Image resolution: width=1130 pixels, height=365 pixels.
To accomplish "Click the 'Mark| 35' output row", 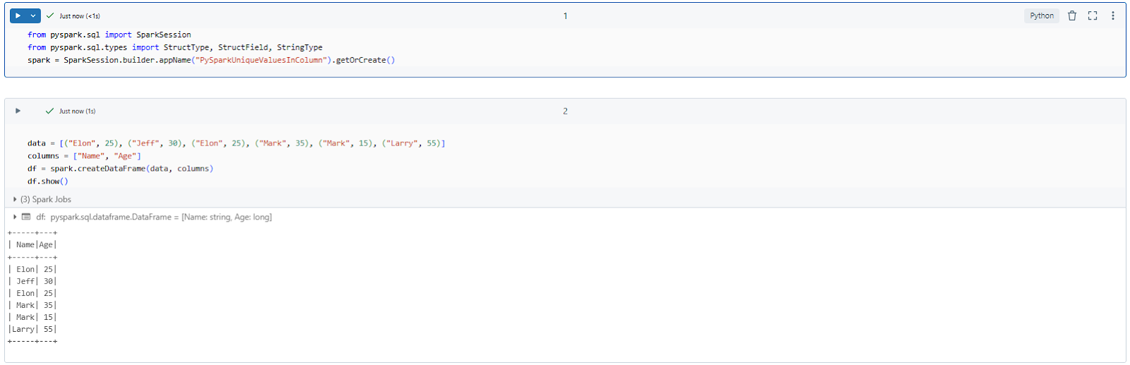I will [32, 305].
